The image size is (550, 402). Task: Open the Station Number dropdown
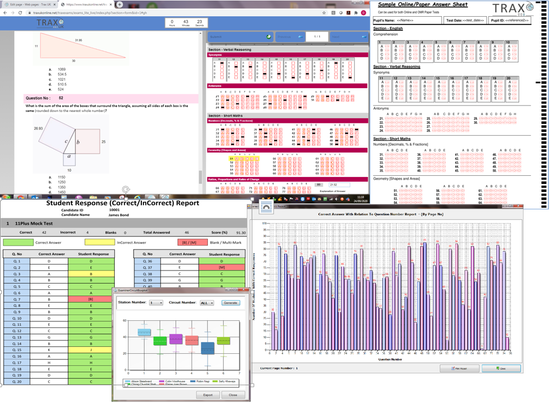coord(156,303)
